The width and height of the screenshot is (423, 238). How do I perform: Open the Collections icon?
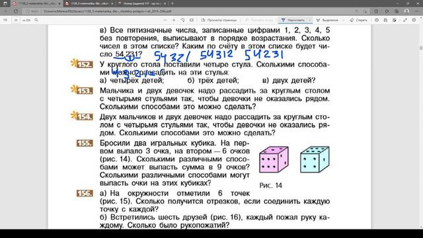(397, 11)
